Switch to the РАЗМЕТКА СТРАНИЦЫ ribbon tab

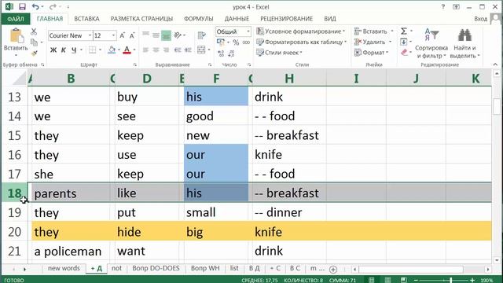[141, 19]
